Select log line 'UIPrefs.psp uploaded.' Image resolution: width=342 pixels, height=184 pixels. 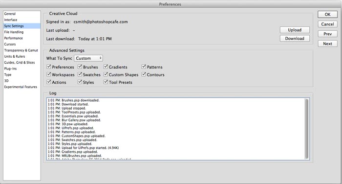(71, 128)
